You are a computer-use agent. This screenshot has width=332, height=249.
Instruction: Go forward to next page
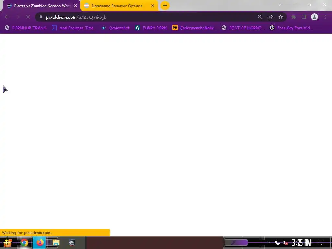(x=18, y=17)
